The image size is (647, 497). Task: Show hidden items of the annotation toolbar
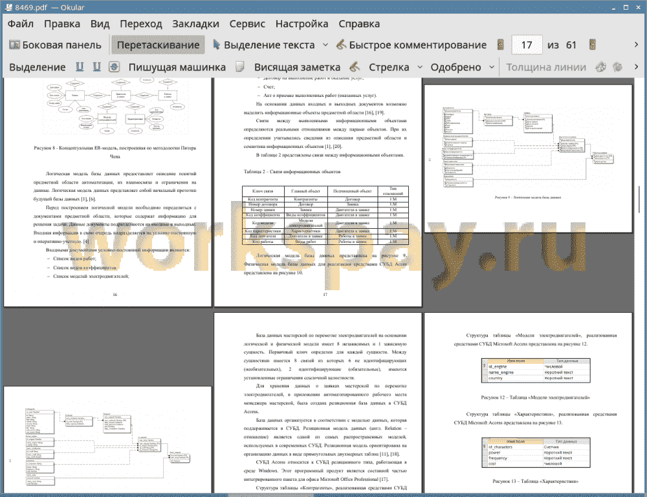tap(636, 67)
